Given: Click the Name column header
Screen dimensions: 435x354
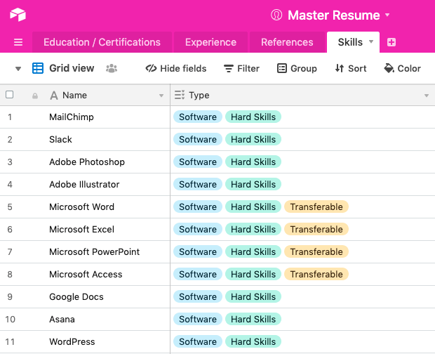Looking at the screenshot, I should (x=107, y=96).
